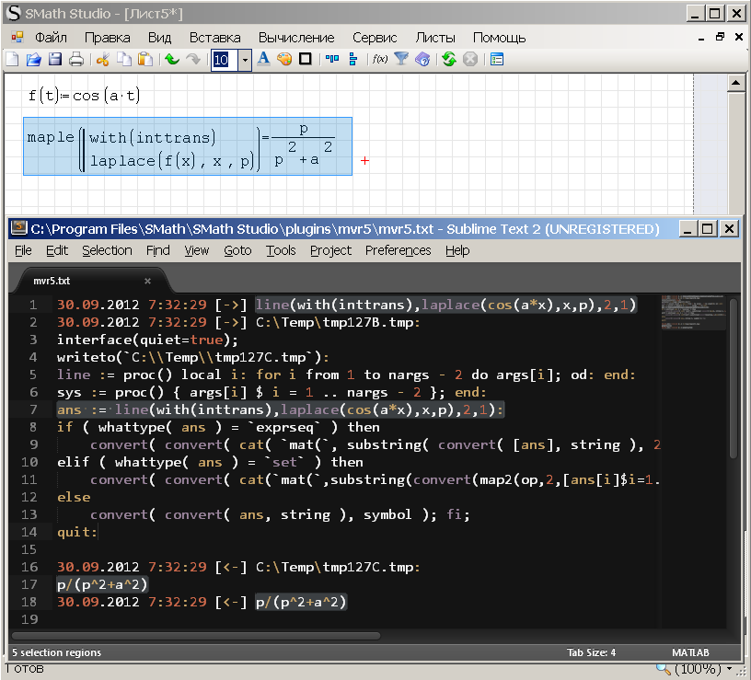Open the Вычисление menu

[x=295, y=38]
